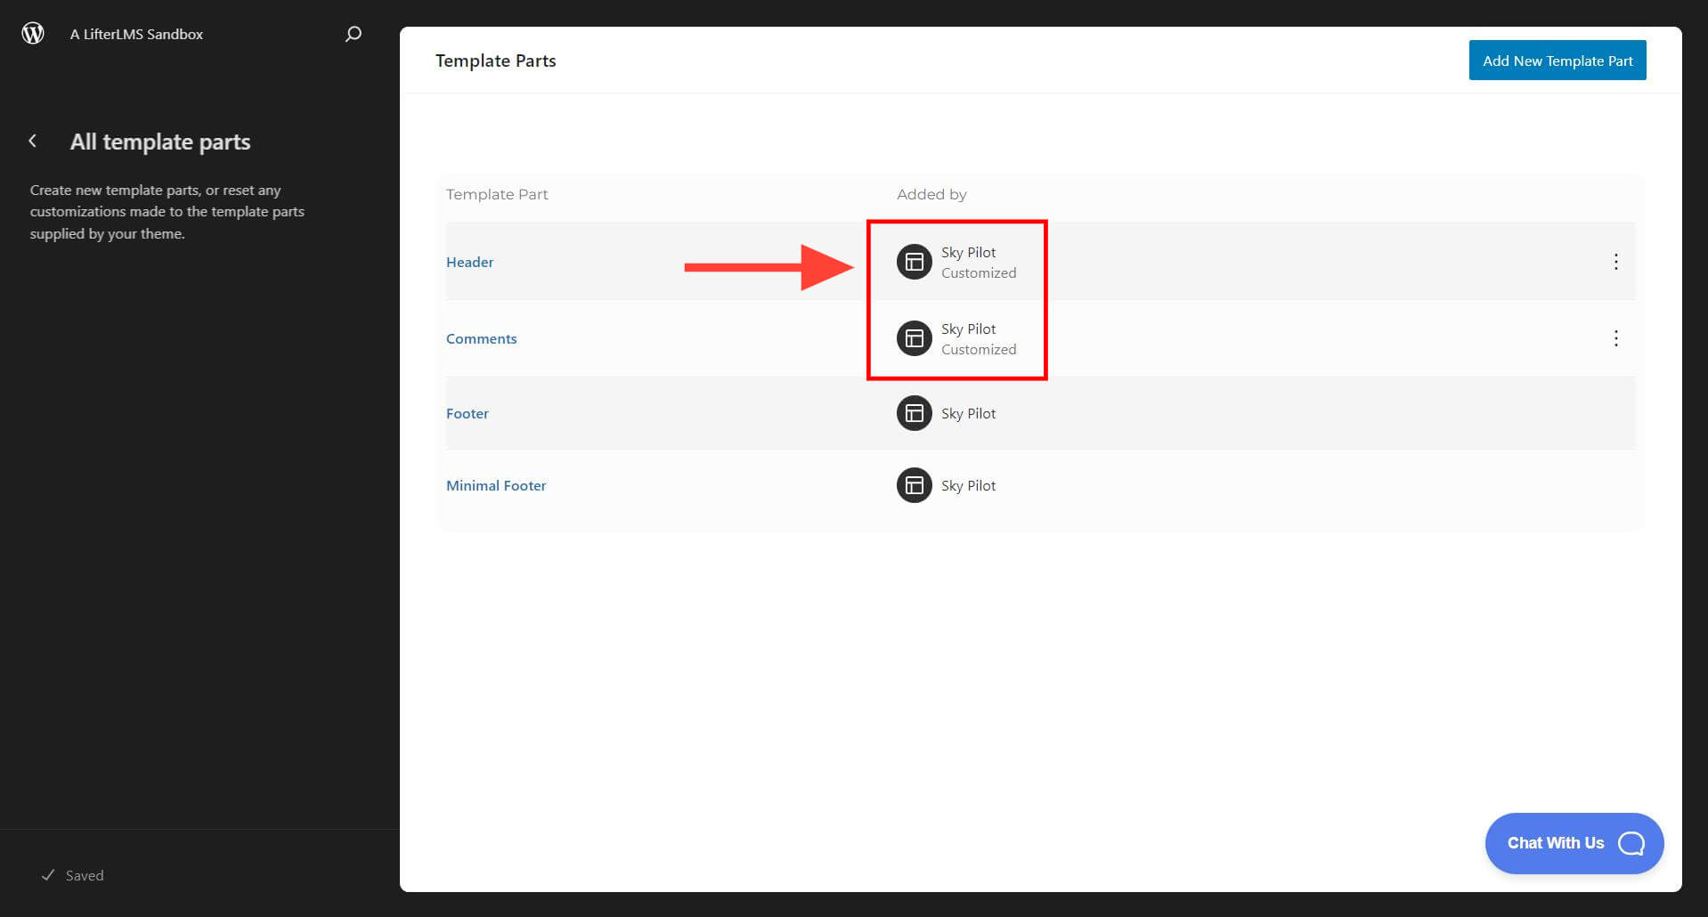Screen dimensions: 1708x917
Task: Click the Sky Pilot icon beside Comments
Action: [x=913, y=338]
